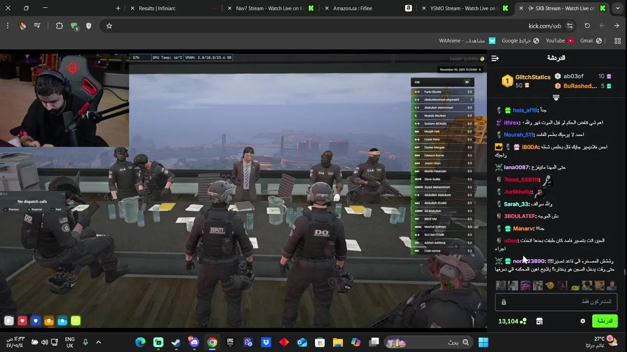Image resolution: width=627 pixels, height=352 pixels.
Task: Open Discord from taskbar
Action: pos(194,342)
